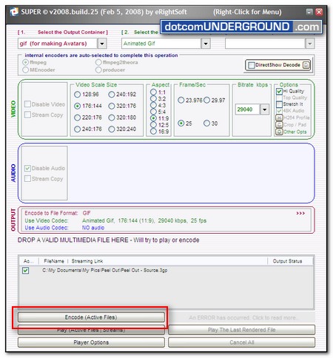Click the red arrows in Output panel

coord(300,213)
